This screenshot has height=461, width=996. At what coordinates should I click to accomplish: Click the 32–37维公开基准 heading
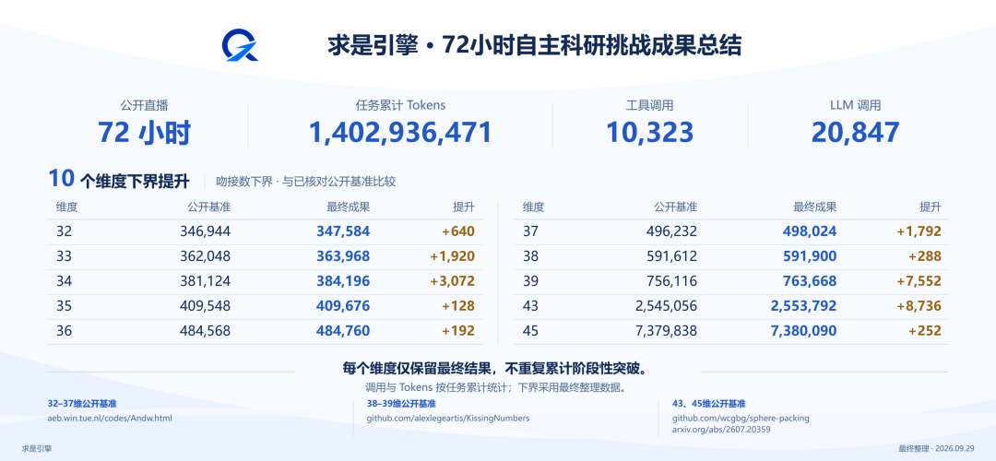pos(82,404)
